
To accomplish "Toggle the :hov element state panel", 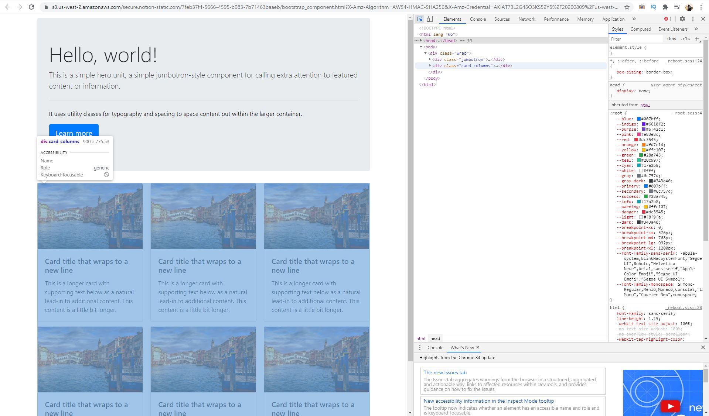I will (672, 39).
